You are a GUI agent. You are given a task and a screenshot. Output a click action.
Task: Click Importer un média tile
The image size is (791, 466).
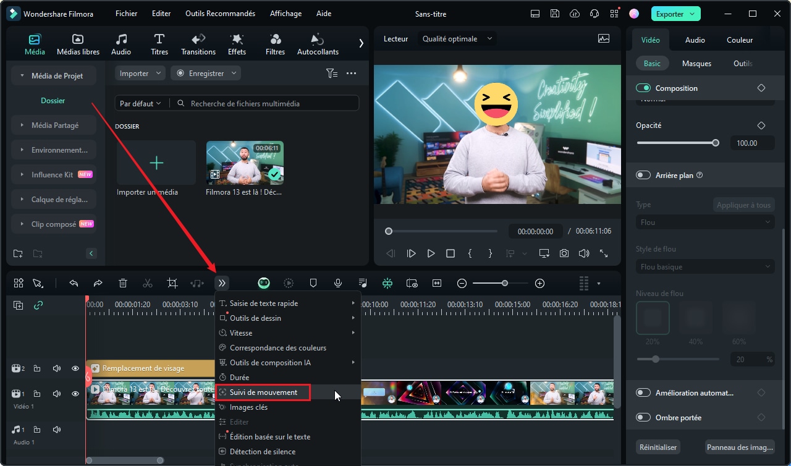click(156, 163)
